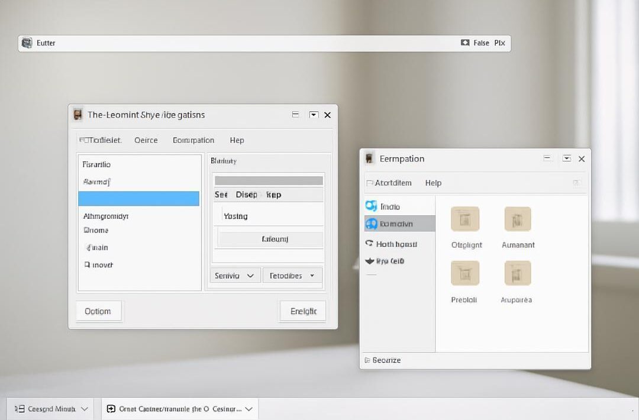
Task: Switch to the See tab
Action: [221, 195]
